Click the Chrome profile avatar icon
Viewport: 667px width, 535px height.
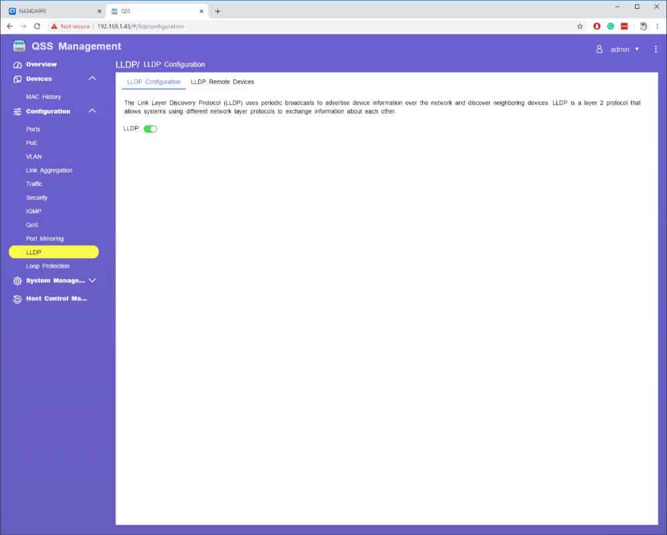643,26
